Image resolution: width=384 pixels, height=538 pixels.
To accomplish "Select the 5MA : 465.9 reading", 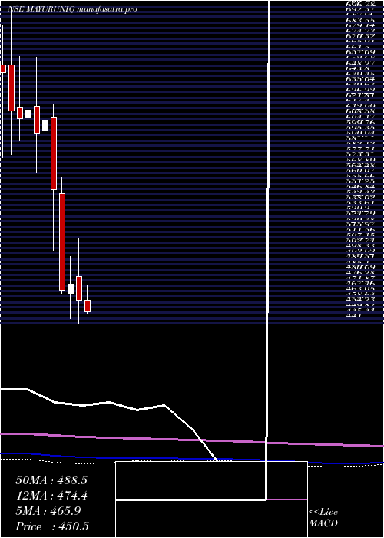I will [x=48, y=511].
